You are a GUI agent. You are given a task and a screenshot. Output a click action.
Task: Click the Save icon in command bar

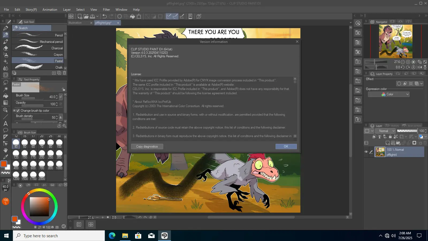(92, 16)
